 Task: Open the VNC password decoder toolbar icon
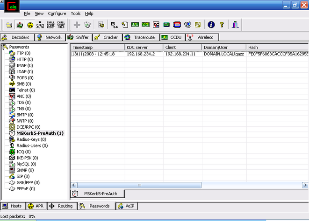click(156, 25)
